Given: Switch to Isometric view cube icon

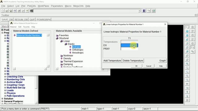Looking at the screenshot, I should [187, 31].
